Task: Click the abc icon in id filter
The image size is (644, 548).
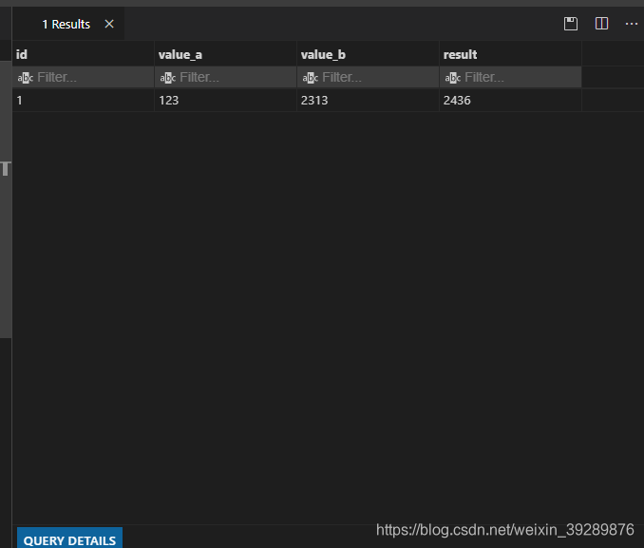Action: coord(25,78)
